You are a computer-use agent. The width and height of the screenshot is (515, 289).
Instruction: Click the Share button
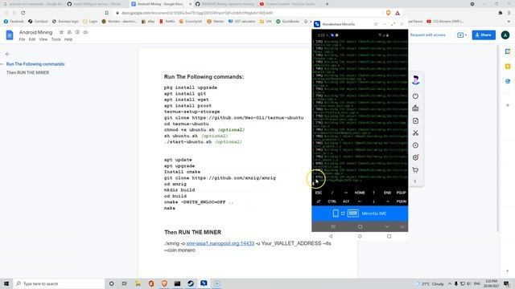click(x=484, y=35)
